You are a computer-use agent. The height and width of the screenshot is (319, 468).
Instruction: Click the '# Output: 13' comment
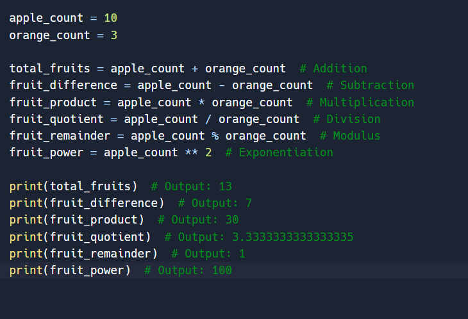(191, 186)
